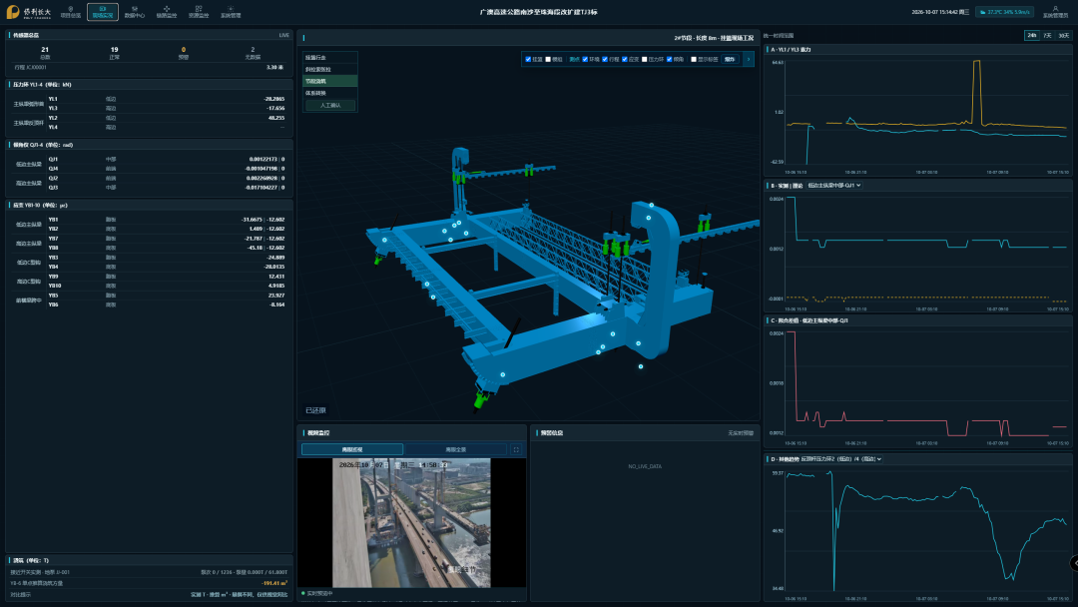Open the QJ1 dropdown in chart B header

tap(833, 186)
